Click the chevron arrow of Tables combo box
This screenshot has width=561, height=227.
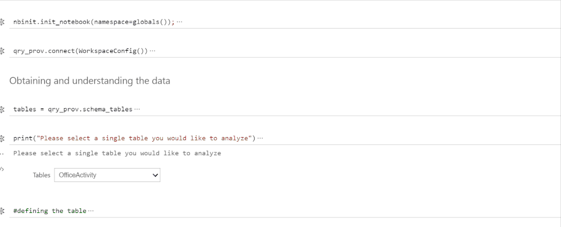(x=155, y=175)
